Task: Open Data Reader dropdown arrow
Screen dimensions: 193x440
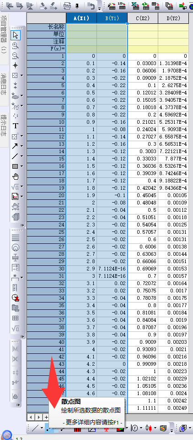Action: click(x=21, y=76)
